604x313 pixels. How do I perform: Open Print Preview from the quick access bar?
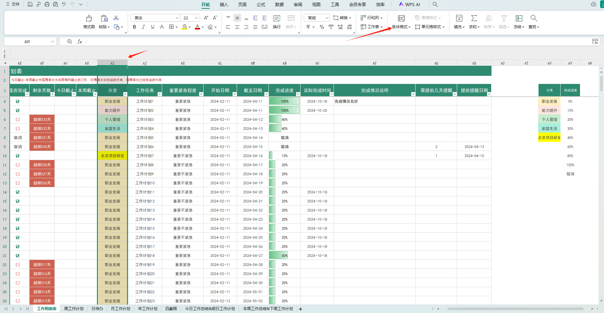[55, 4]
